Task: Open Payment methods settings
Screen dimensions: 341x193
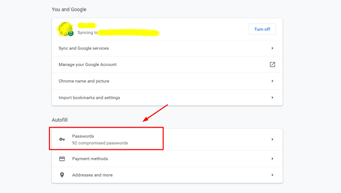Action: (167, 159)
